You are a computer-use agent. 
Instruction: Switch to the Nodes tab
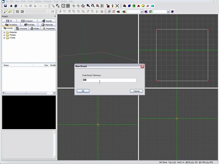[x=35, y=29]
